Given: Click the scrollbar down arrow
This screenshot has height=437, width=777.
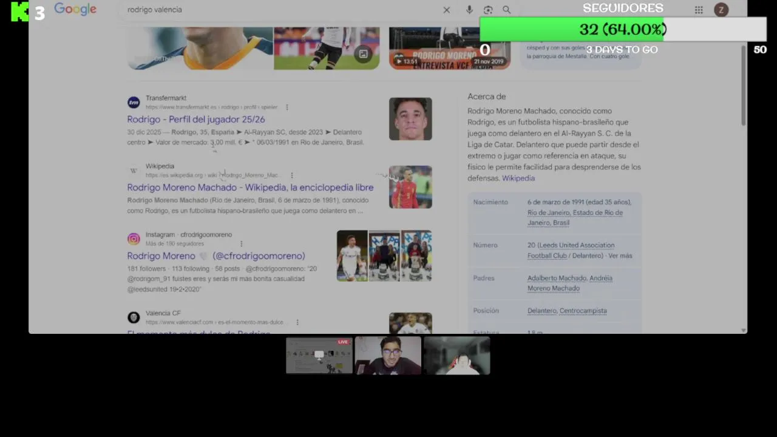Looking at the screenshot, I should (744, 330).
